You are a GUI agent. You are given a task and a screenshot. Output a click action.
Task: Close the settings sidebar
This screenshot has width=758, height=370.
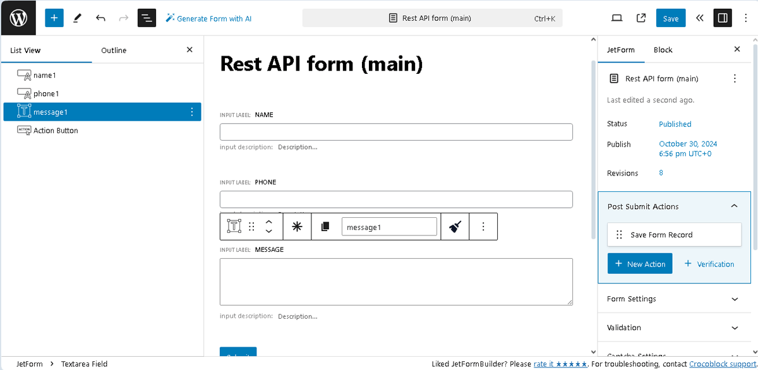pyautogui.click(x=737, y=49)
